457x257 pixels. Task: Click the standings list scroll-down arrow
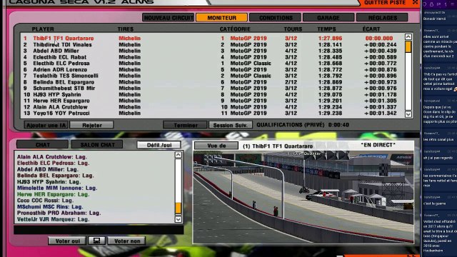click(x=408, y=114)
